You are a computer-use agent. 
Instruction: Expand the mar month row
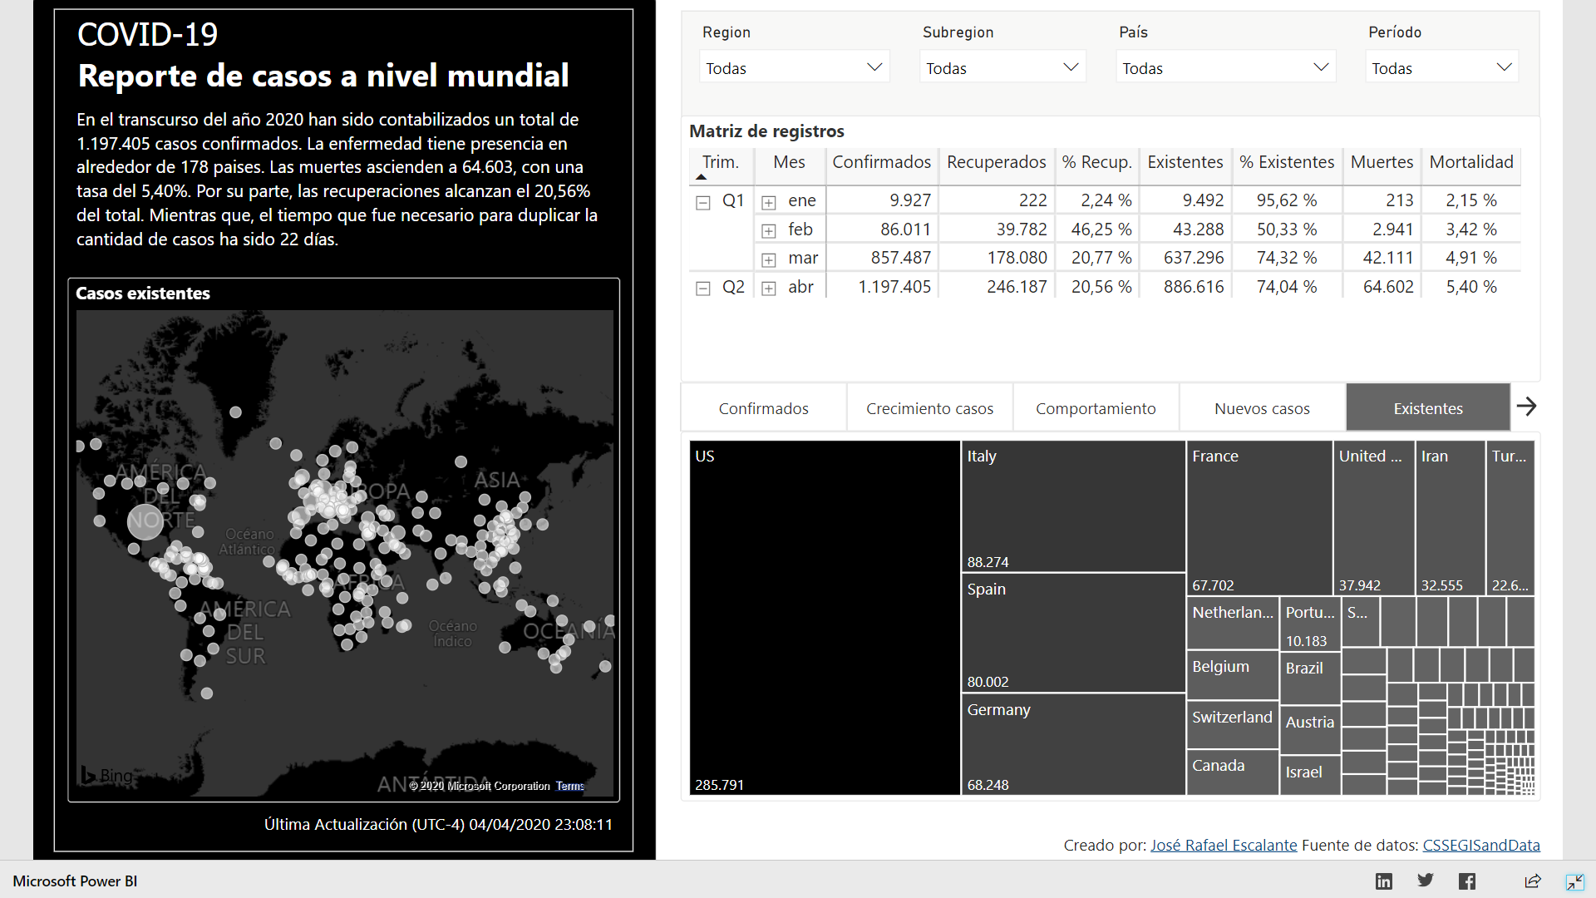click(769, 259)
